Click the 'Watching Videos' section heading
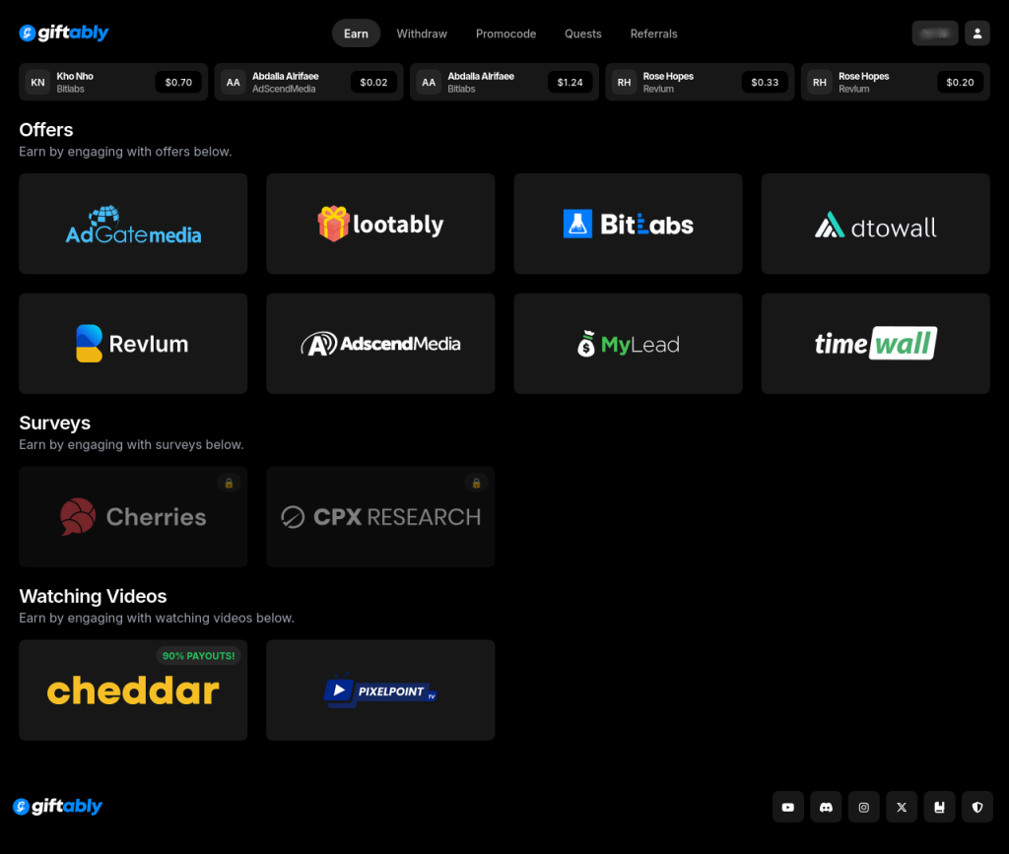This screenshot has height=854, width=1009. pyautogui.click(x=93, y=596)
